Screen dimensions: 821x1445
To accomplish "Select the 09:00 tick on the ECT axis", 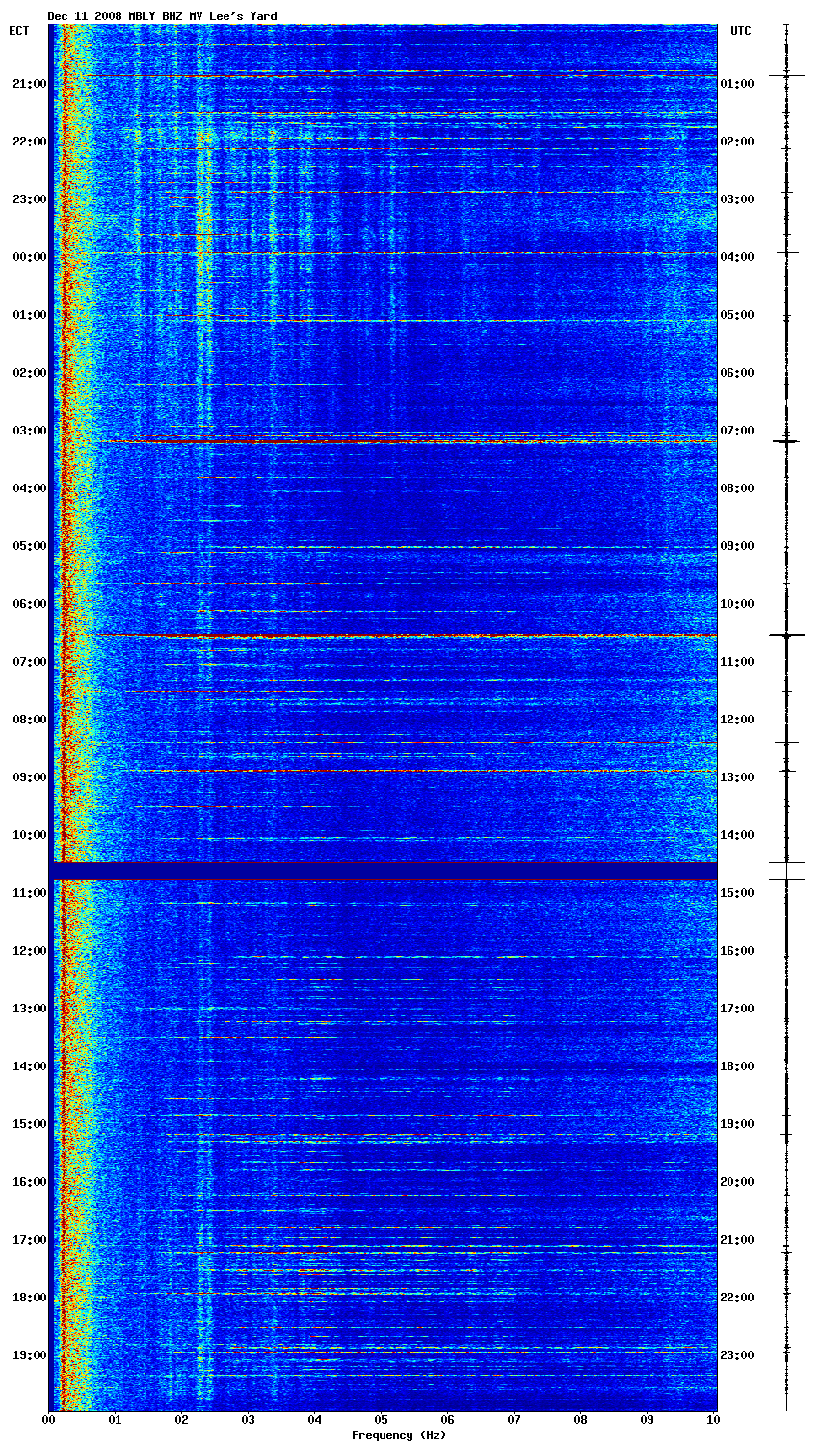I will point(29,777).
